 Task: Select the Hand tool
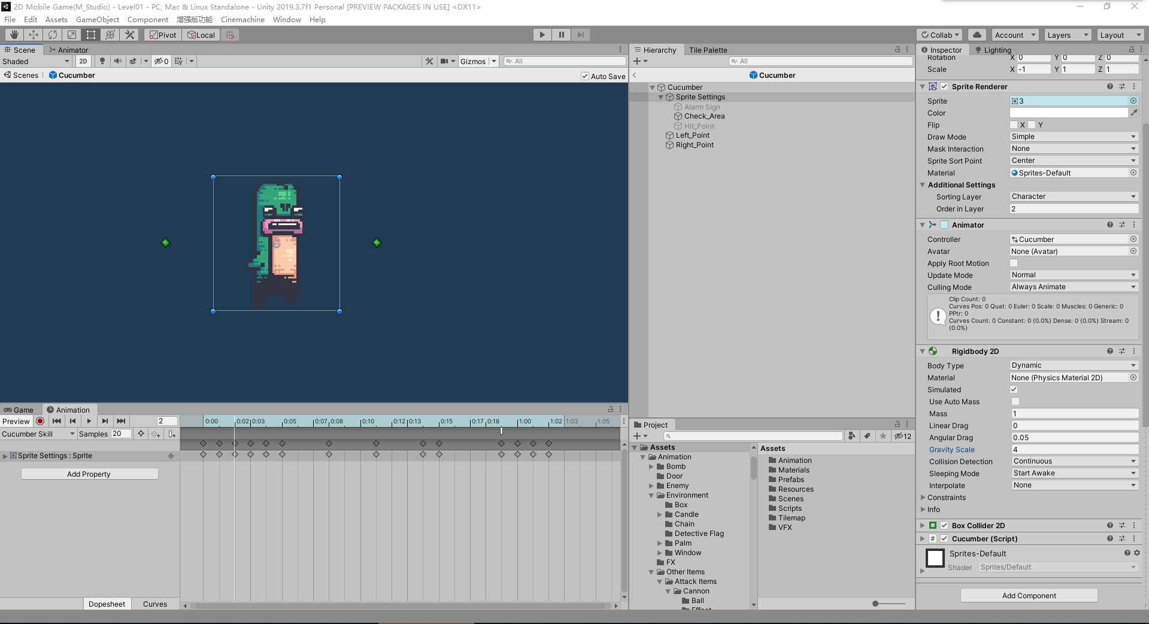[14, 35]
